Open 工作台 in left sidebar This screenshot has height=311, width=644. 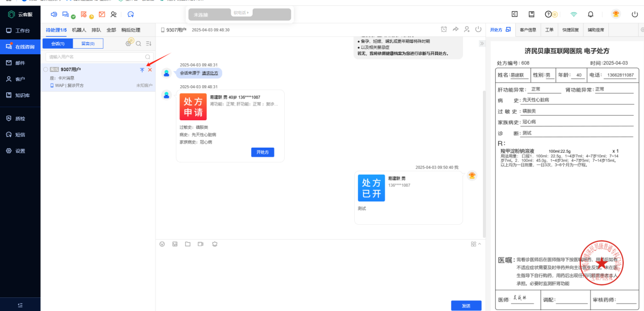click(x=20, y=30)
